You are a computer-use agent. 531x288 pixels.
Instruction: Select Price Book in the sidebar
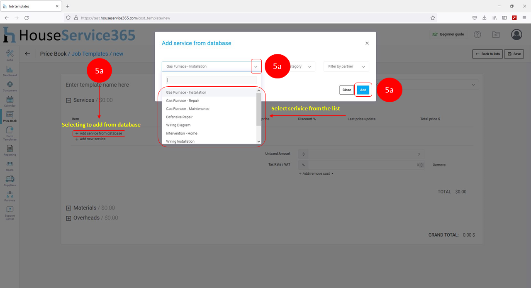(x=10, y=117)
